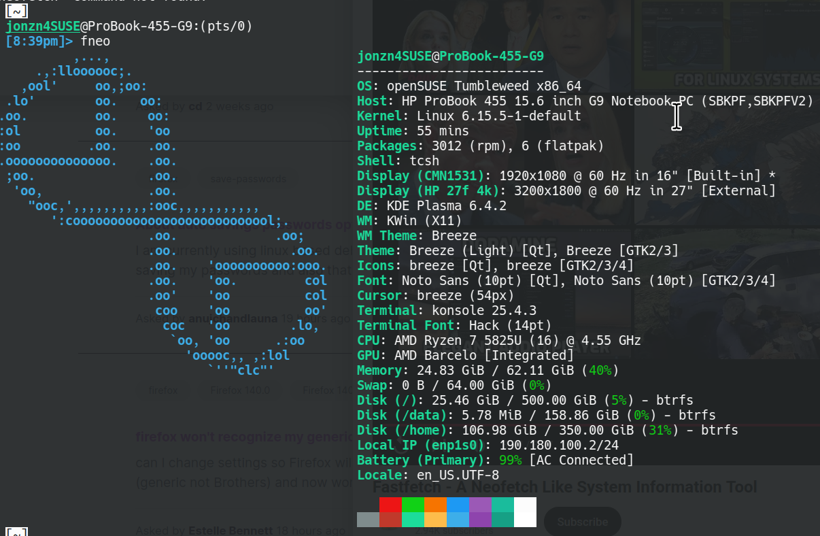Click the bright green color swatch
Viewport: 820px width, 536px height.
(x=413, y=505)
